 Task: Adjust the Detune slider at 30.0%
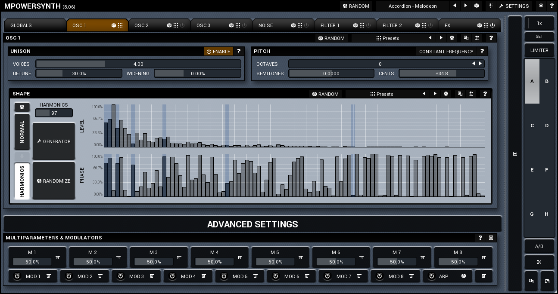[79, 73]
